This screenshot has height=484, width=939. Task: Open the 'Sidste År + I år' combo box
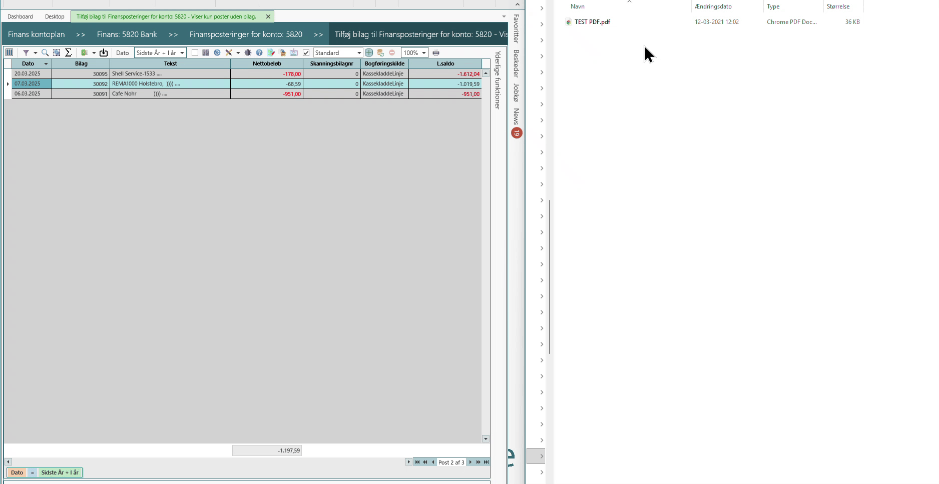(160, 52)
